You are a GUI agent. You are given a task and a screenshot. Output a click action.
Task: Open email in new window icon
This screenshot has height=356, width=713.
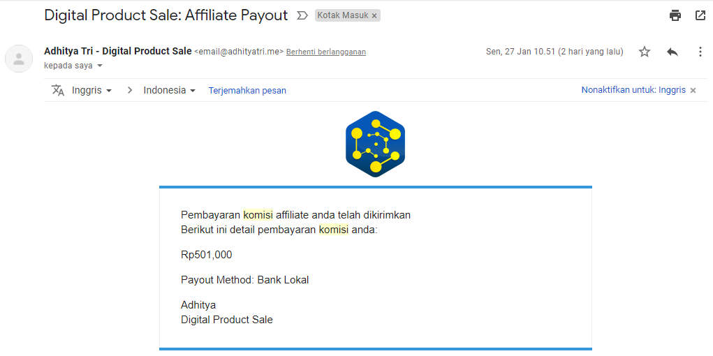700,15
